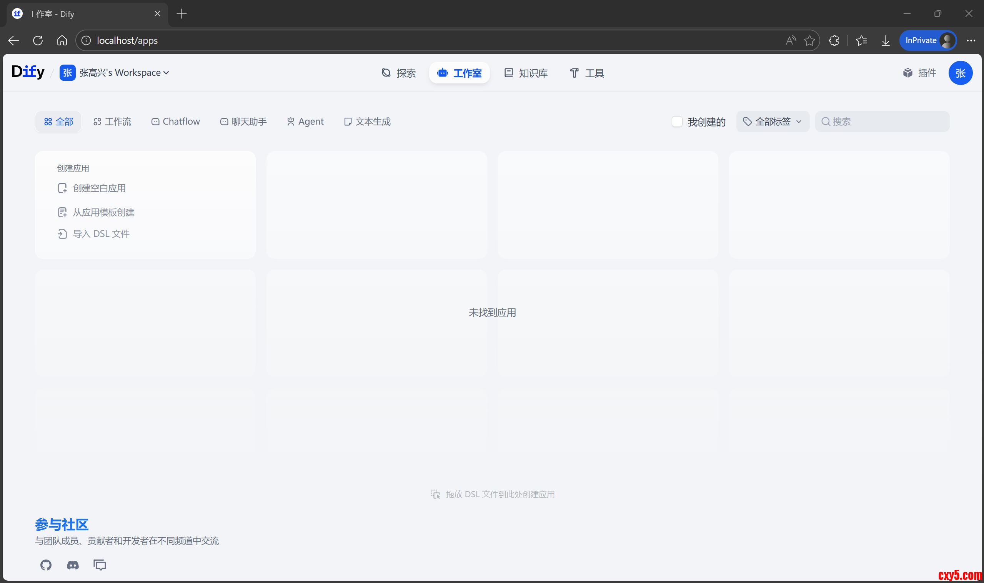Click the 张 user avatar
The height and width of the screenshot is (583, 984).
point(960,73)
